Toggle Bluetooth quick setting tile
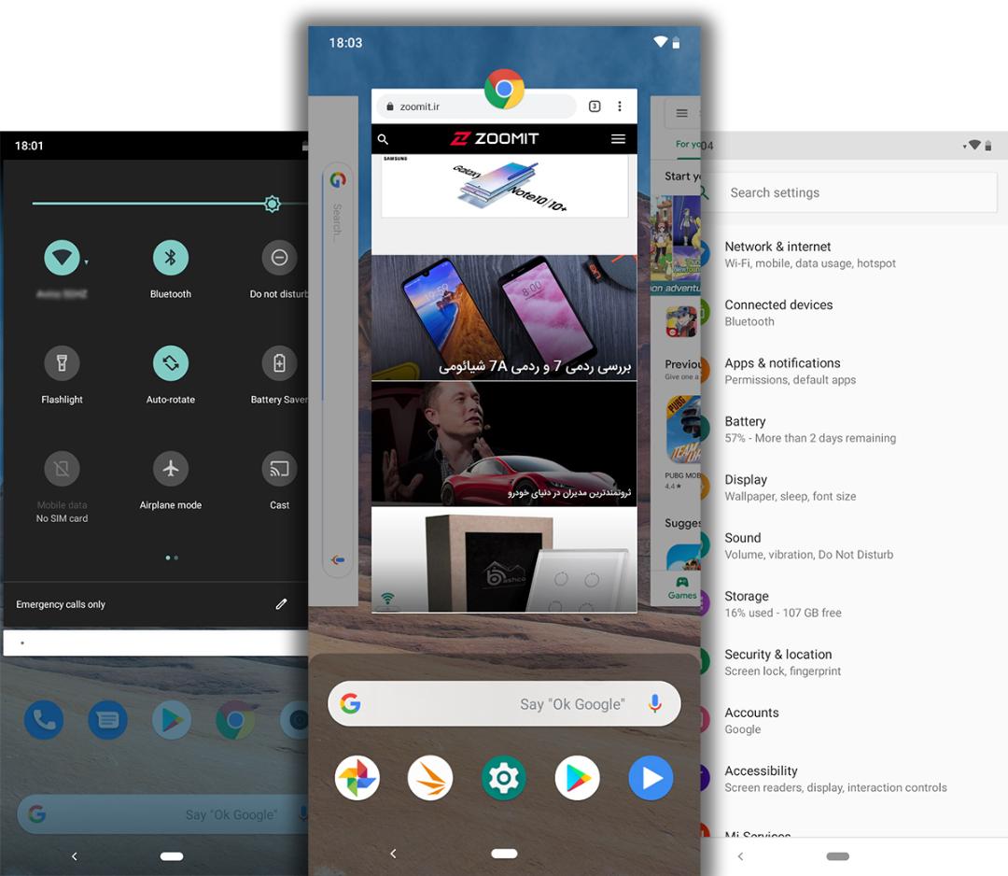Image resolution: width=1008 pixels, height=876 pixels. (171, 258)
